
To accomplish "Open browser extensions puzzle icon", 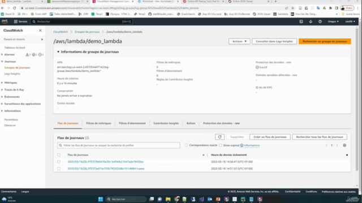I will pos(330,8).
